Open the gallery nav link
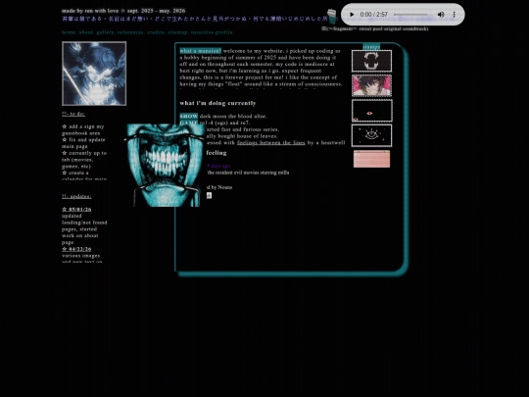The width and height of the screenshot is (529, 397). (x=105, y=32)
